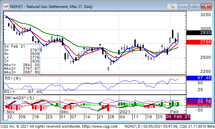Click the 09 date tick on time axis
Screen dimensions: 215x129
23,117
